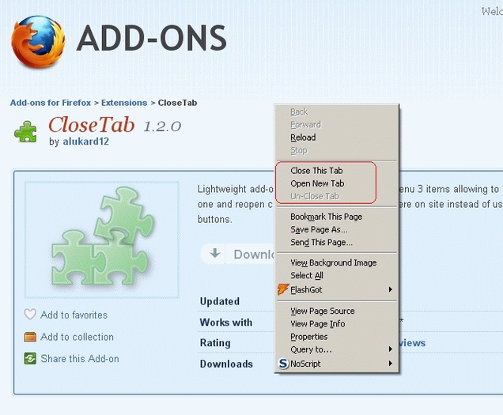Click the Works with row label
The width and height of the screenshot is (503, 415).
(226, 323)
